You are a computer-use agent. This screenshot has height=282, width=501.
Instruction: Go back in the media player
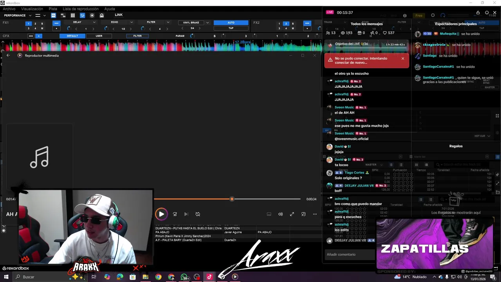[x=8, y=55]
